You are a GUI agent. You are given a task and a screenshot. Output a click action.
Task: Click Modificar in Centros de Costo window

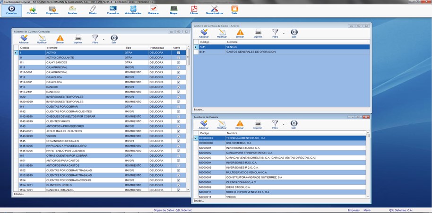(222, 34)
